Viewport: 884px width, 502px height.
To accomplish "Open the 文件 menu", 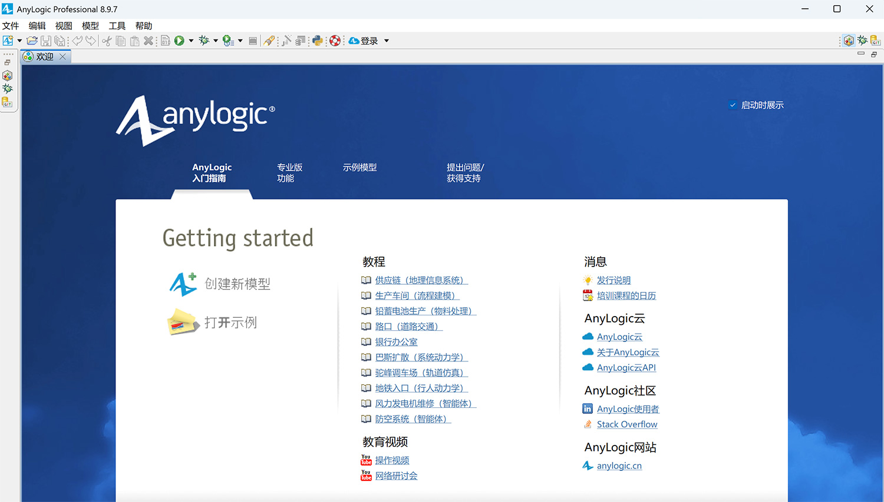I will click(x=11, y=26).
